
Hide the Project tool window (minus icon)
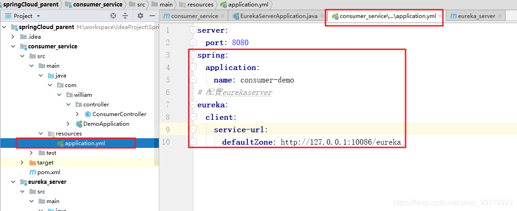point(152,16)
